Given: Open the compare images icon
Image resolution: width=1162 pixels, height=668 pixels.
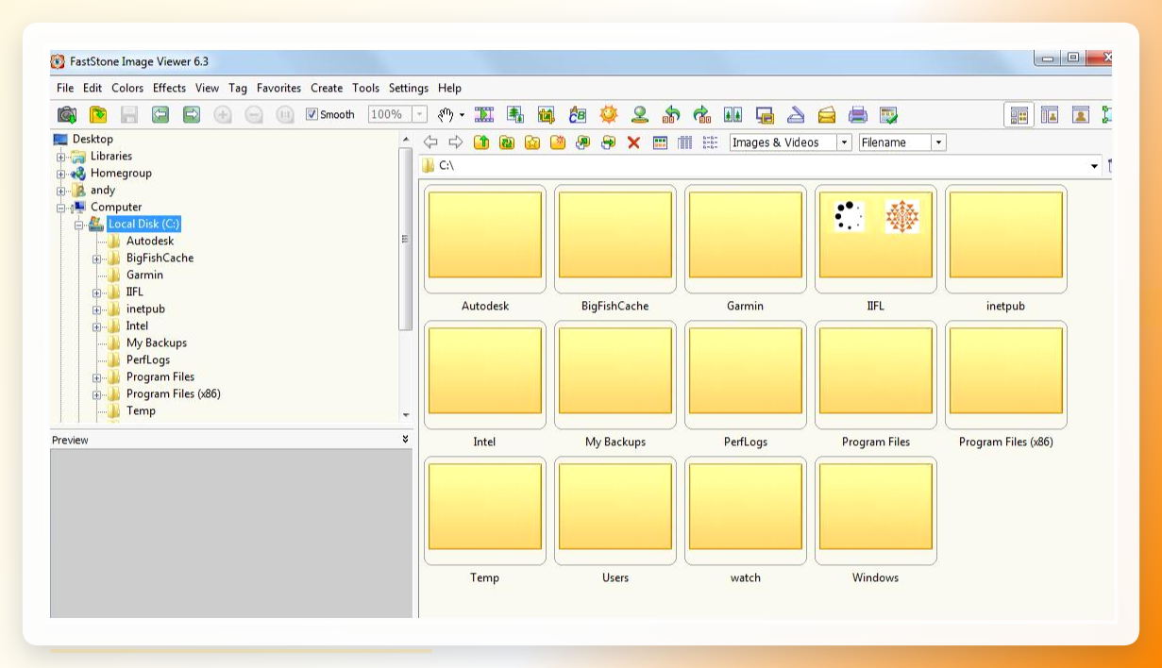Looking at the screenshot, I should [x=733, y=115].
